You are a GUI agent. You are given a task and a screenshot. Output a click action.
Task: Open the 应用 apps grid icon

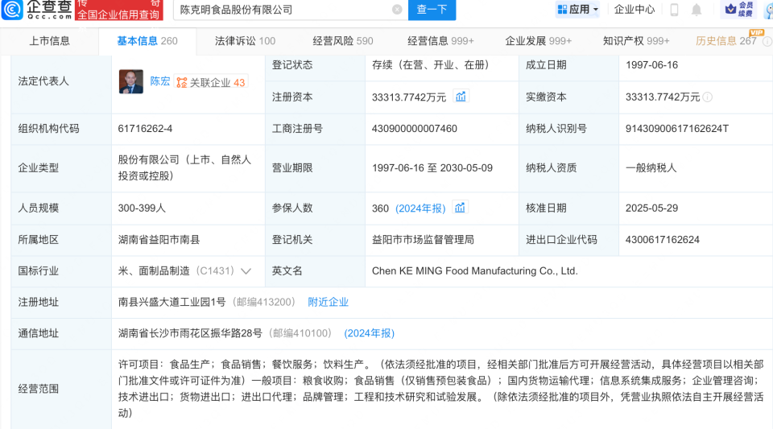(562, 10)
